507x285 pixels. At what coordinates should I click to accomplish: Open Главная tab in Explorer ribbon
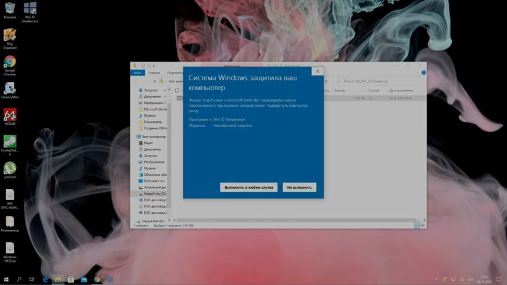point(154,73)
